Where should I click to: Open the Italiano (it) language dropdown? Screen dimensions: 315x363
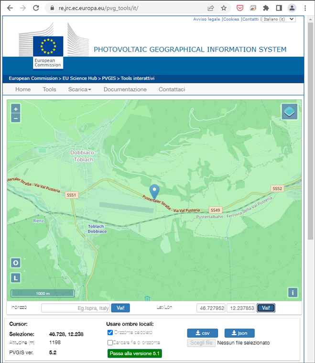click(279, 19)
